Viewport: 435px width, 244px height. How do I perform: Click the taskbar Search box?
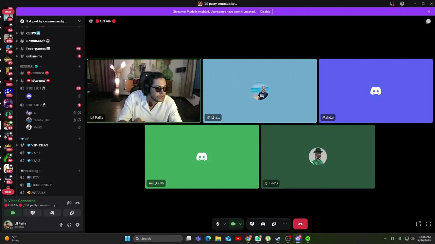tap(158, 239)
